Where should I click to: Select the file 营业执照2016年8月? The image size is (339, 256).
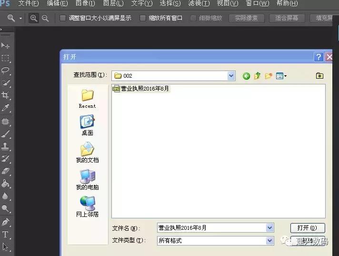coord(141,89)
